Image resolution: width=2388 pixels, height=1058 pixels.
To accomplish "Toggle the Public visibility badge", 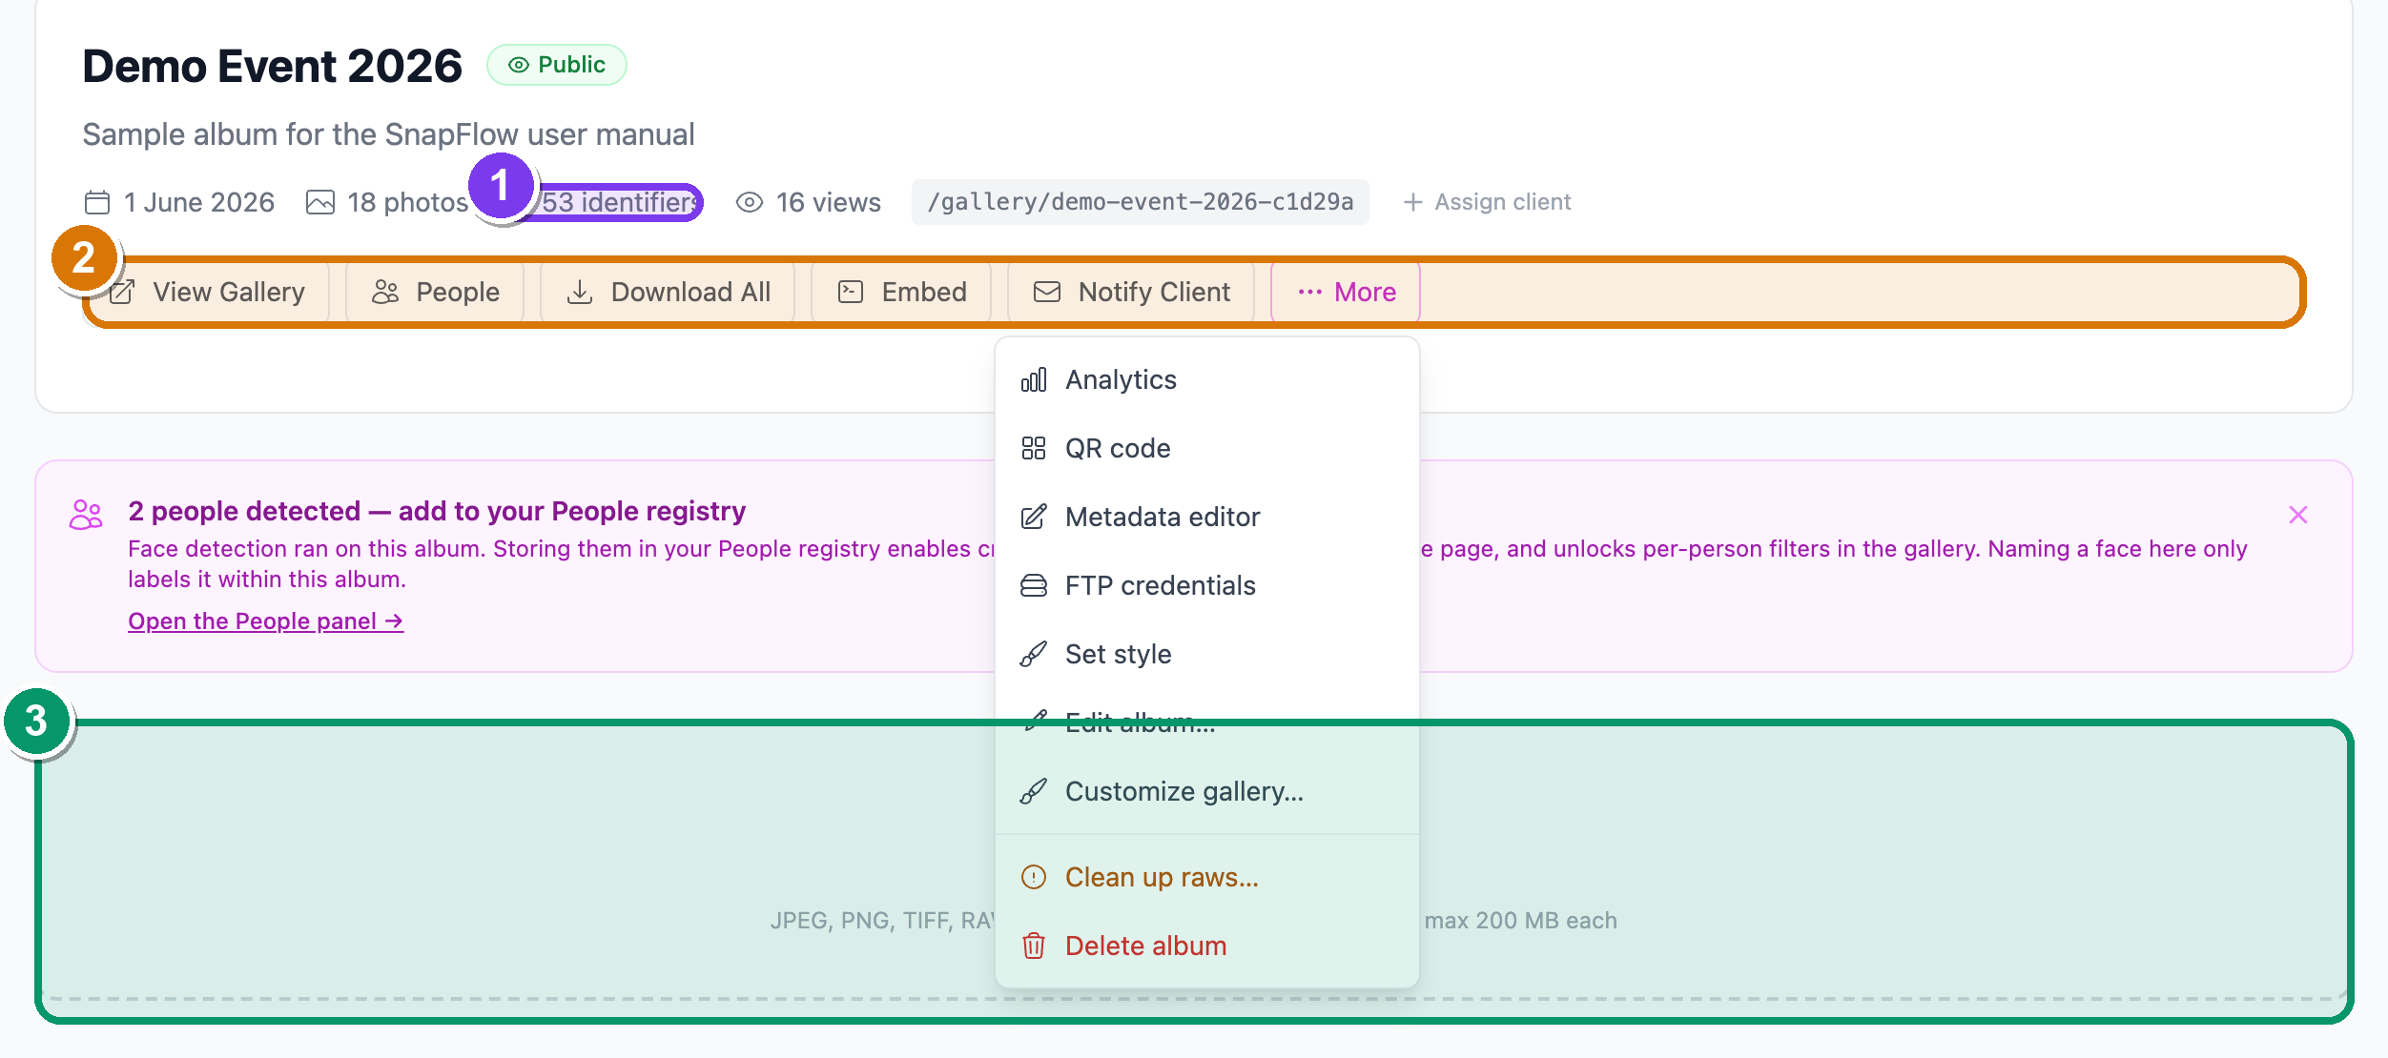I will click(557, 65).
